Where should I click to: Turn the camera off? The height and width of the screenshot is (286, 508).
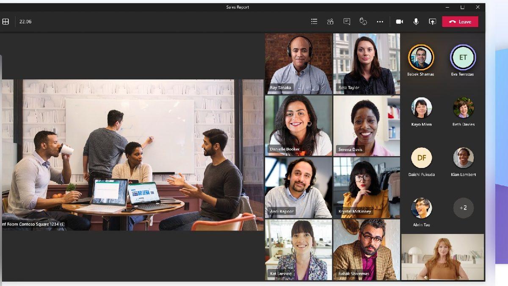399,22
